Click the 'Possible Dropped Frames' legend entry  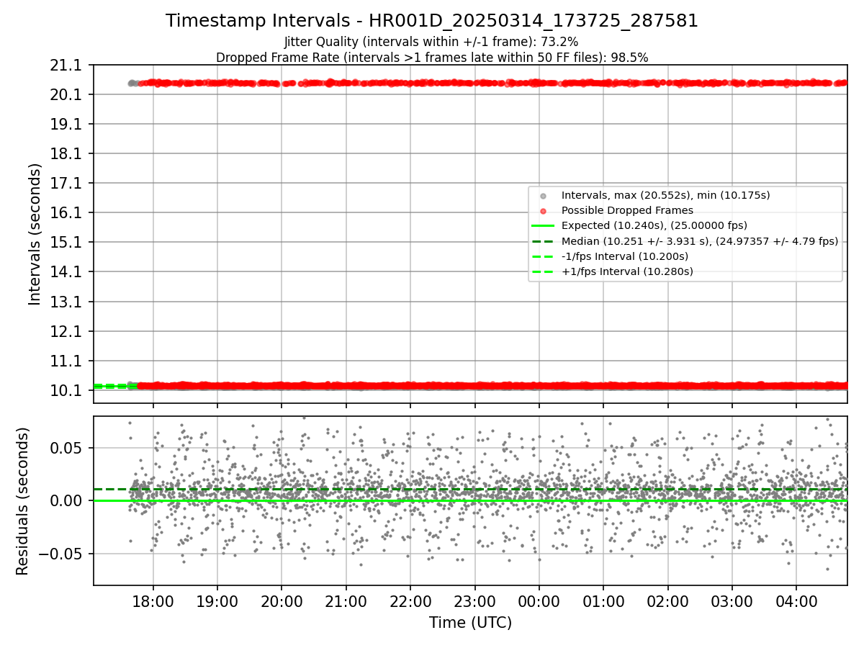click(627, 210)
